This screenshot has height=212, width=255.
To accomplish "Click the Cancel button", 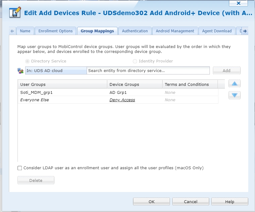I will click(190, 202).
